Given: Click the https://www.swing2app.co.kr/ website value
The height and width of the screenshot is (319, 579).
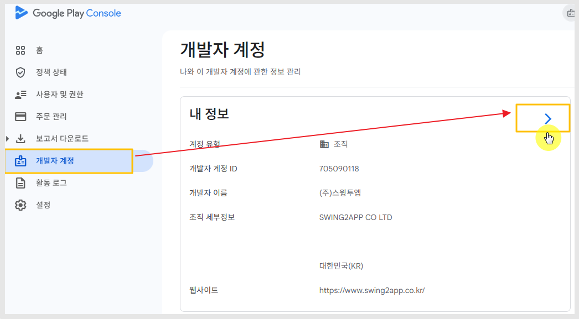Looking at the screenshot, I should pos(372,290).
